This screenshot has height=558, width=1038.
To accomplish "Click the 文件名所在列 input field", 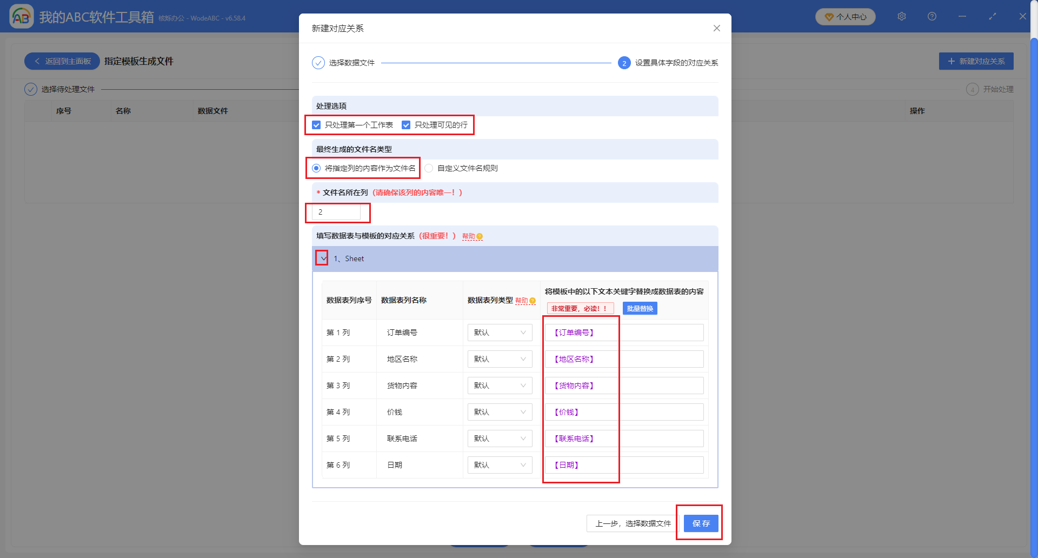I will click(337, 212).
